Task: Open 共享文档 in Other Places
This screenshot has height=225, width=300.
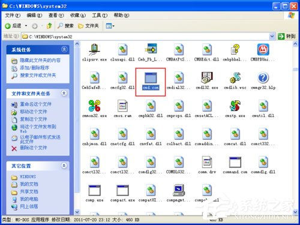Action: pos(29,191)
